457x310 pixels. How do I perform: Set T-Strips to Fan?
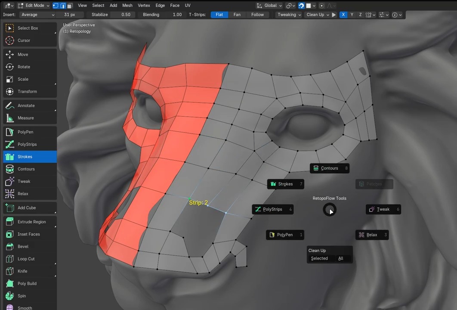pyautogui.click(x=237, y=15)
